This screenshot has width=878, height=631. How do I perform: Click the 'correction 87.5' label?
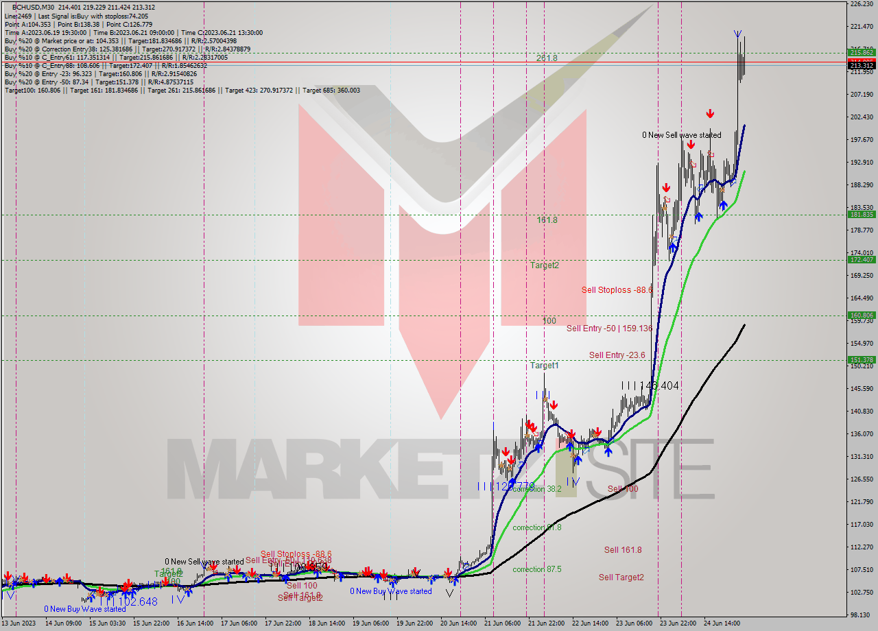pyautogui.click(x=537, y=569)
